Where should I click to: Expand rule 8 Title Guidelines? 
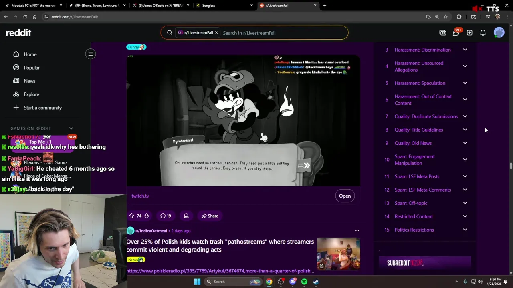(x=465, y=130)
